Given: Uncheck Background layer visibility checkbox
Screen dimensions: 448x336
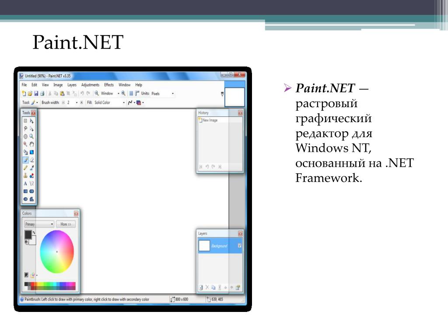Looking at the screenshot, I should point(239,245).
